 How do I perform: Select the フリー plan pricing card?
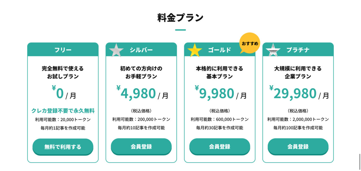[x=63, y=101]
